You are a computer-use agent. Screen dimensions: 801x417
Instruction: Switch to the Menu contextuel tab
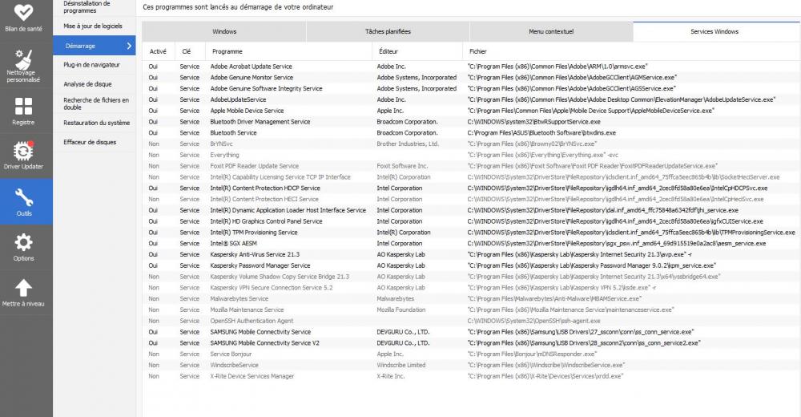[x=551, y=31]
